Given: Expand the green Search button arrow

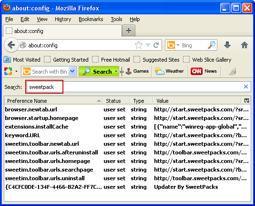Looking at the screenshot, I should (116, 71).
